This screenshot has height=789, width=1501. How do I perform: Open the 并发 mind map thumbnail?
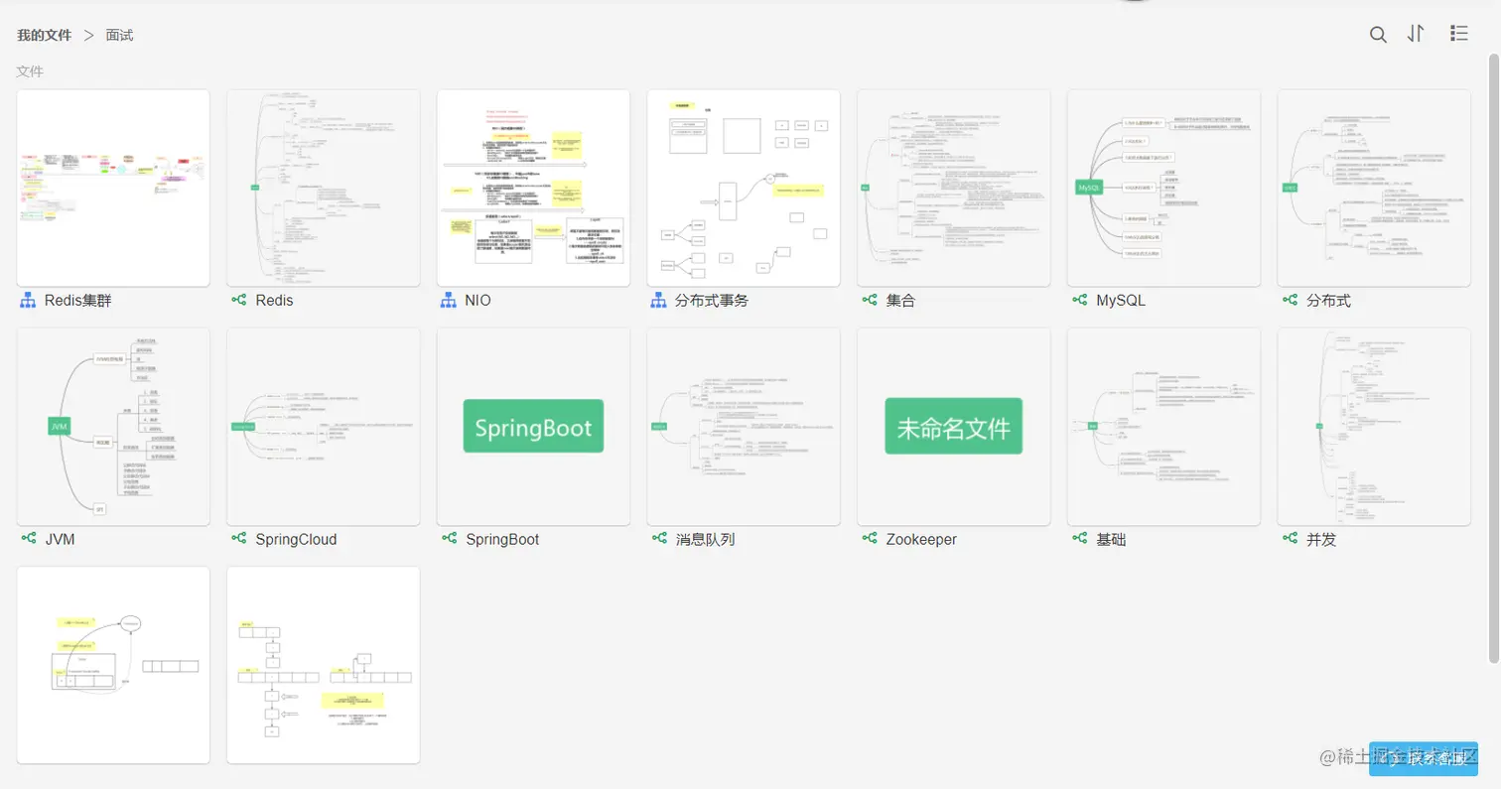1374,427
